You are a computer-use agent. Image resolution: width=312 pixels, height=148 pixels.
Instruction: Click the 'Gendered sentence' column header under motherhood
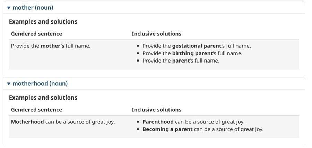tap(37, 110)
